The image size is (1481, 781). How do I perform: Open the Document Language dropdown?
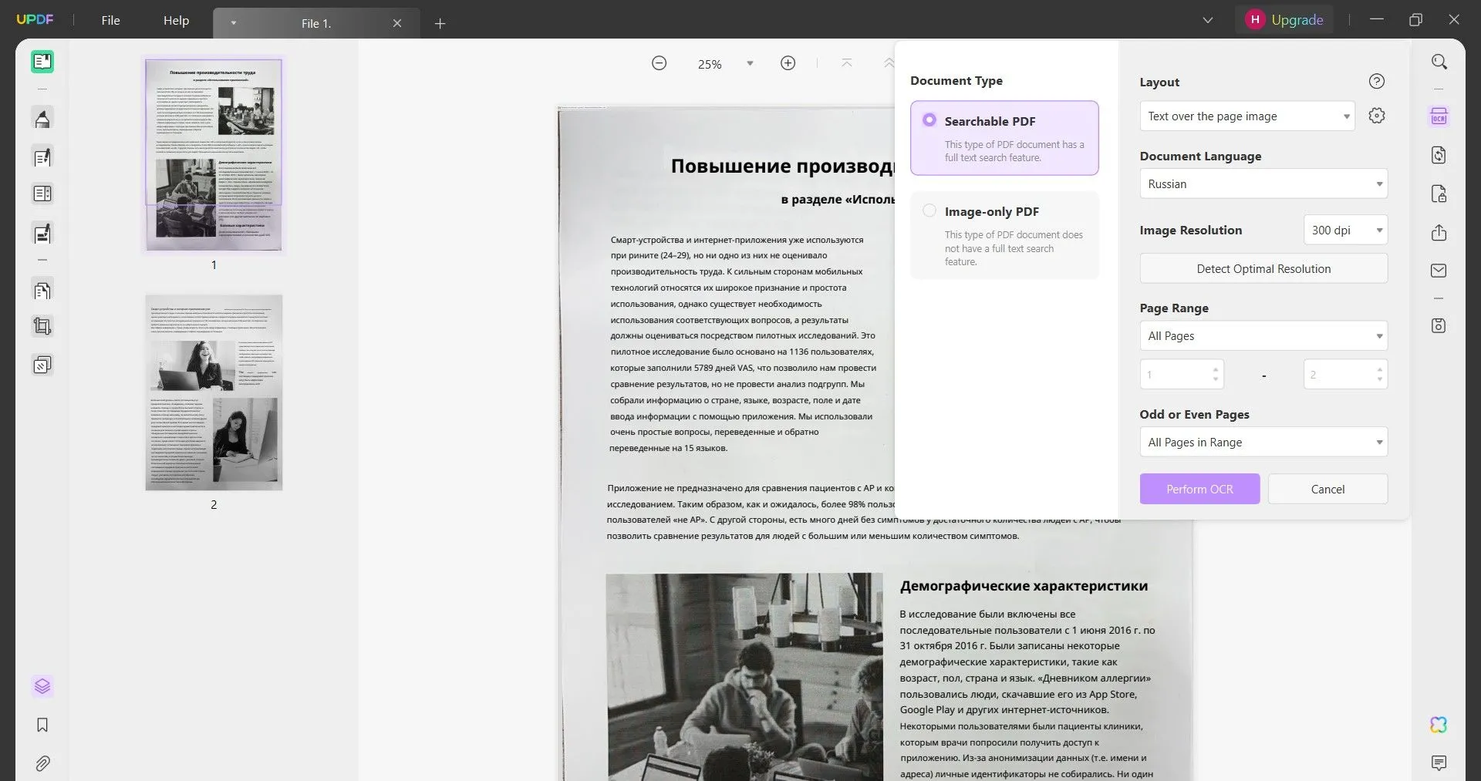coord(1263,183)
